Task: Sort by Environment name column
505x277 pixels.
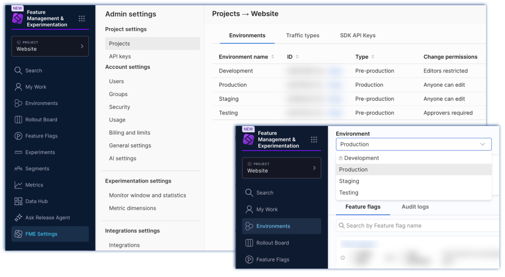Action: coord(272,57)
